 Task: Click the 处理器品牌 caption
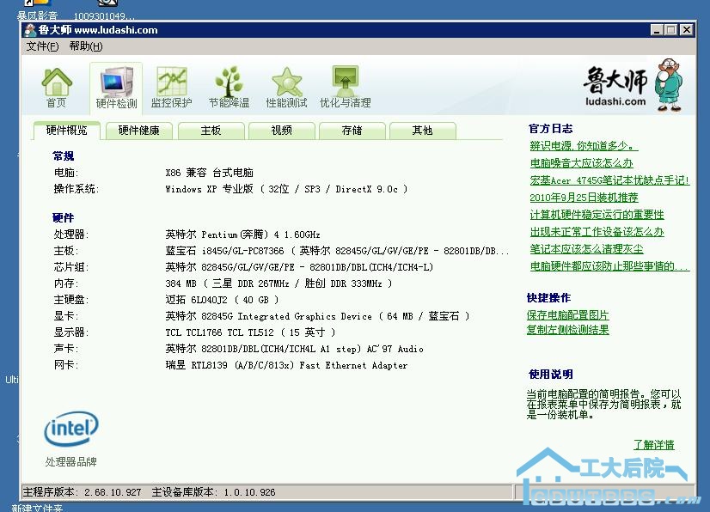70,462
